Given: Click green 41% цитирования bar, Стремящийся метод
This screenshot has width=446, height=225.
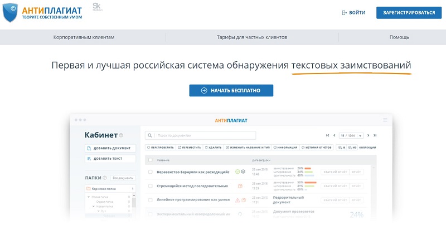Looking at the screenshot, I should 309,186.
